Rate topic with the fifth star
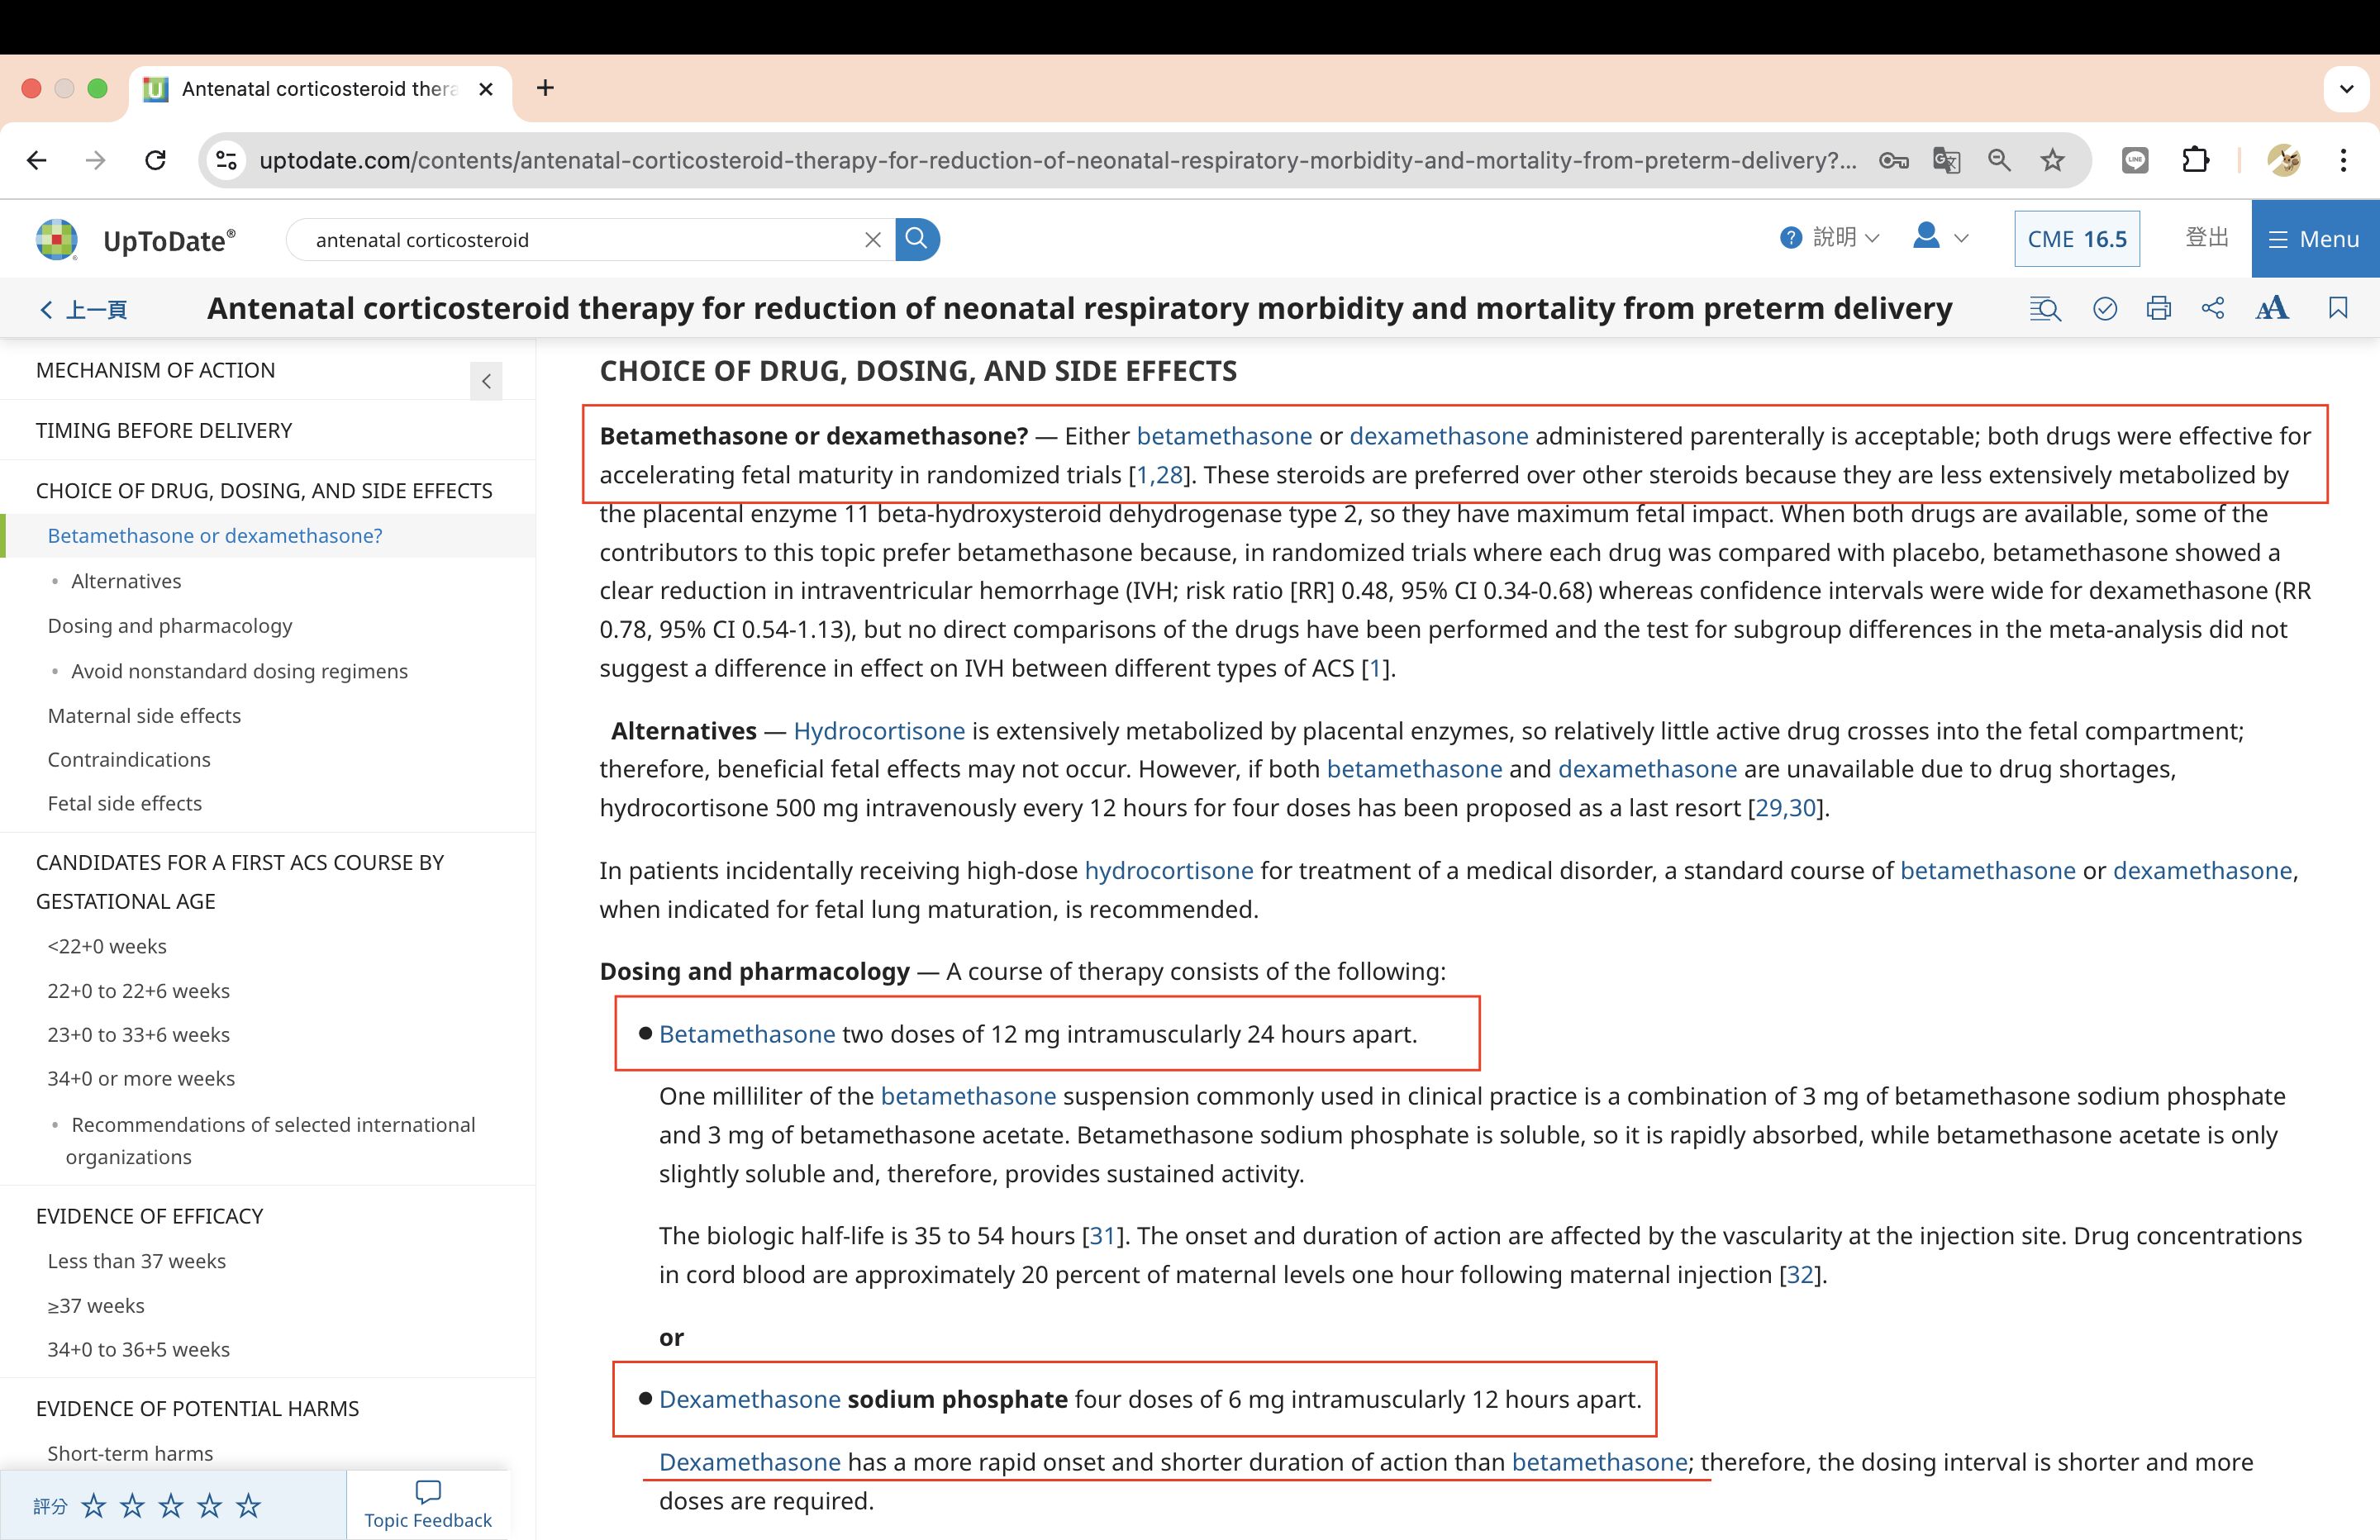The height and width of the screenshot is (1540, 2380). [249, 1506]
